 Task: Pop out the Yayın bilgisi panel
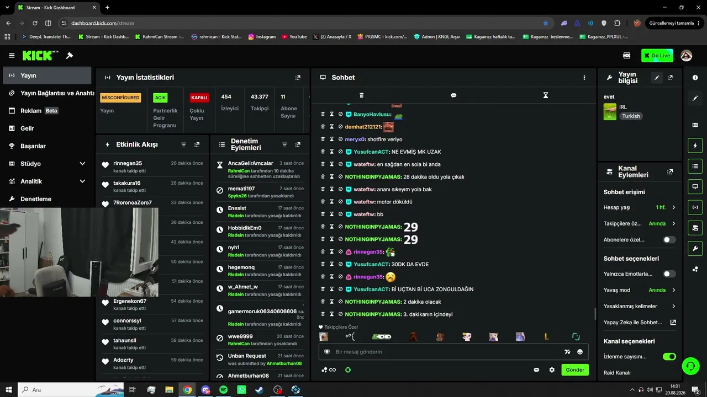(x=670, y=78)
